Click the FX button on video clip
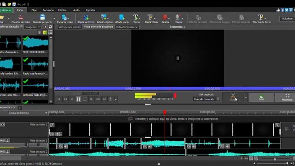This screenshot has width=295, height=166. click(x=52, y=134)
